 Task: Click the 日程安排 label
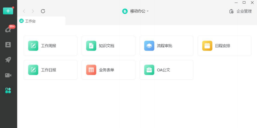(222, 46)
